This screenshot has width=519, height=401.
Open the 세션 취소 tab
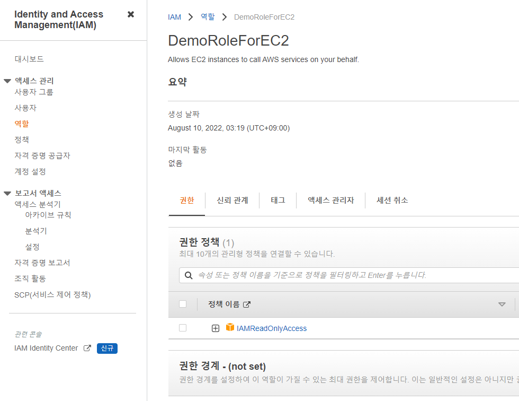click(x=392, y=200)
